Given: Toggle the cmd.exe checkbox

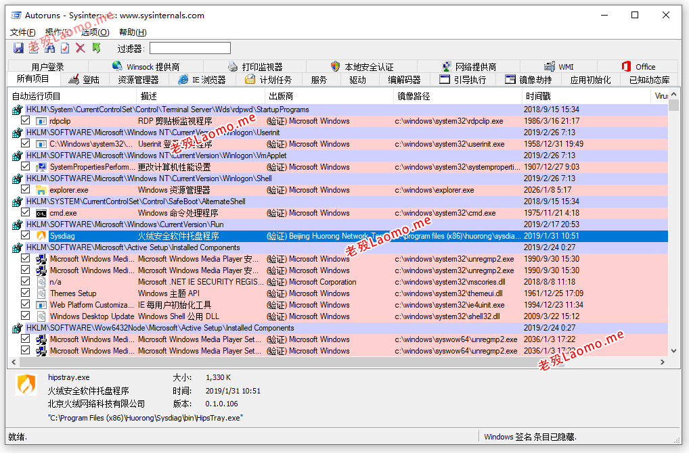Looking at the screenshot, I should (26, 212).
